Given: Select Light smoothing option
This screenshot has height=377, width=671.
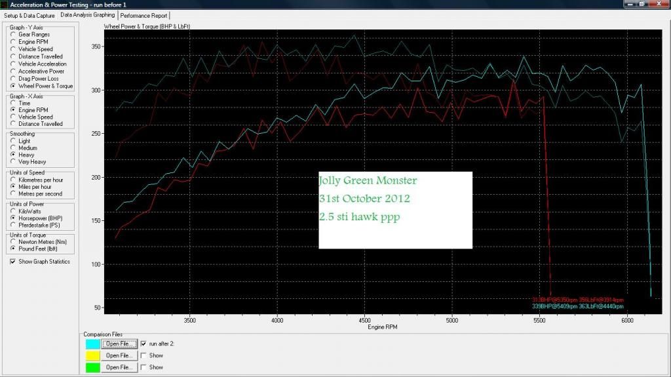Looking at the screenshot, I should click(x=13, y=141).
